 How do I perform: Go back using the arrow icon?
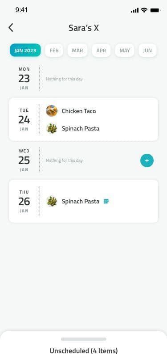tap(11, 28)
